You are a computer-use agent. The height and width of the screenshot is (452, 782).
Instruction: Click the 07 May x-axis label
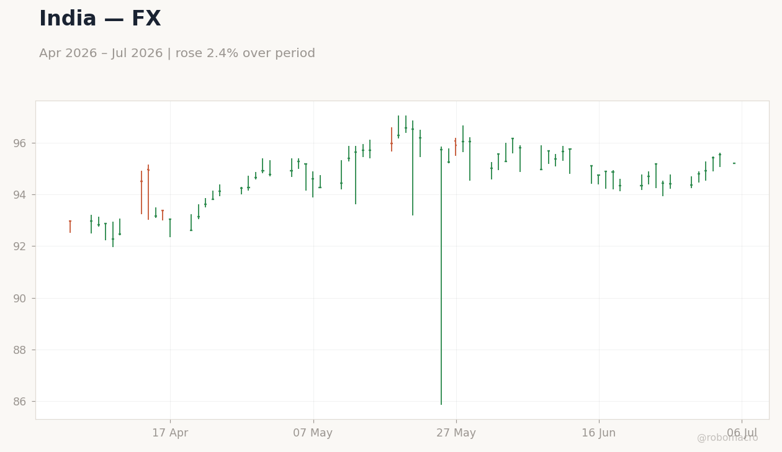[x=313, y=433]
